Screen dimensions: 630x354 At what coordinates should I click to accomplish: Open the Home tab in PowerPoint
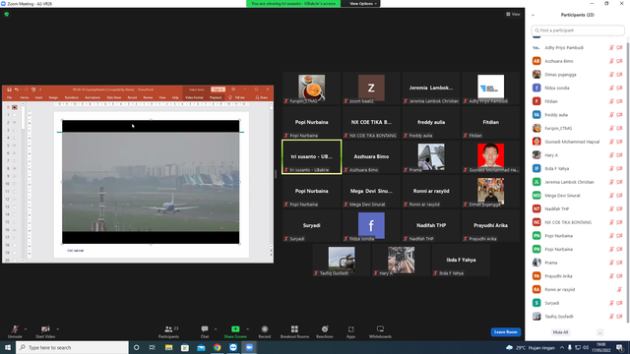pos(25,97)
